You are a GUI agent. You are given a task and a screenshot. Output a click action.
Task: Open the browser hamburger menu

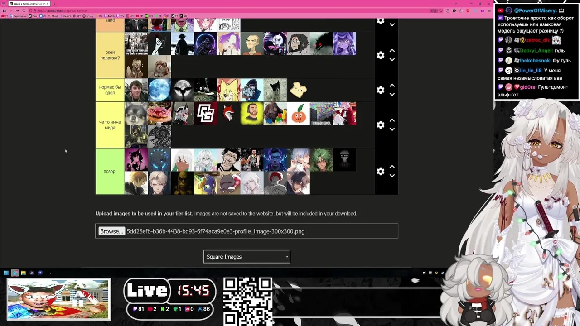[489, 10]
